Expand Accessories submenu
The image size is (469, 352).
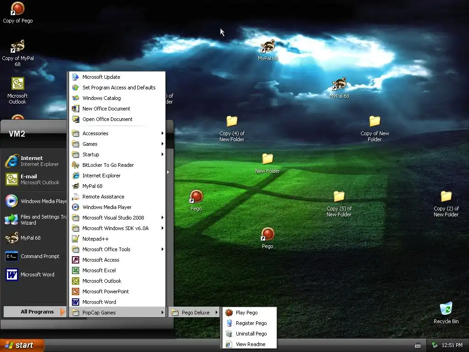coord(117,133)
